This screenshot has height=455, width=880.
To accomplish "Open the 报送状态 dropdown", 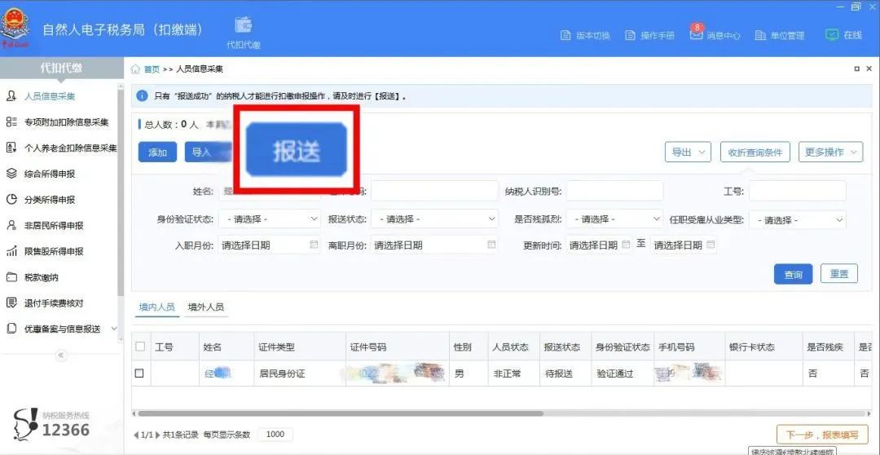I will [433, 219].
